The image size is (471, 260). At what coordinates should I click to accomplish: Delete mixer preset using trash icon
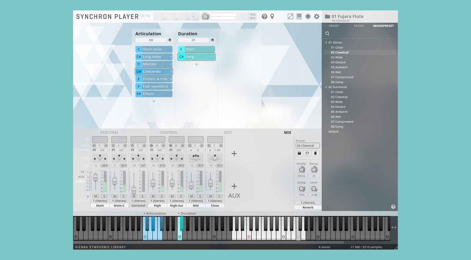point(315,153)
